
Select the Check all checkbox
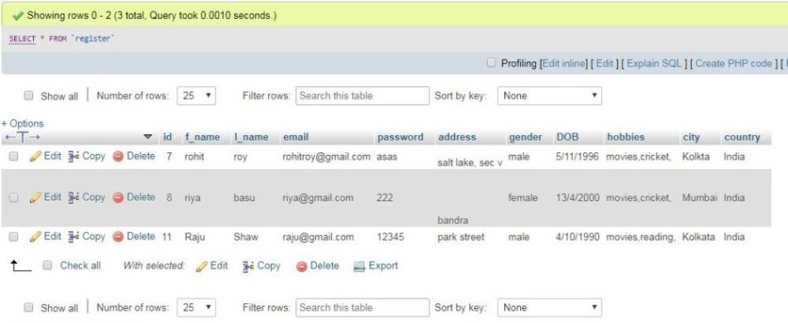[x=48, y=265]
